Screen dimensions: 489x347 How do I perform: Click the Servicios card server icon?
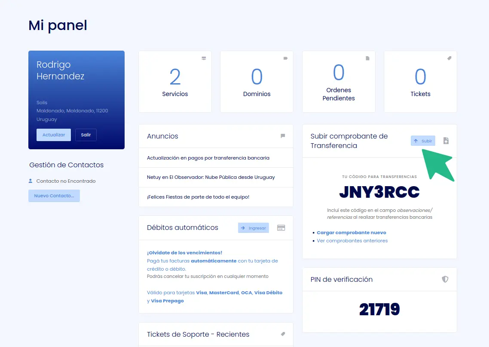click(204, 58)
